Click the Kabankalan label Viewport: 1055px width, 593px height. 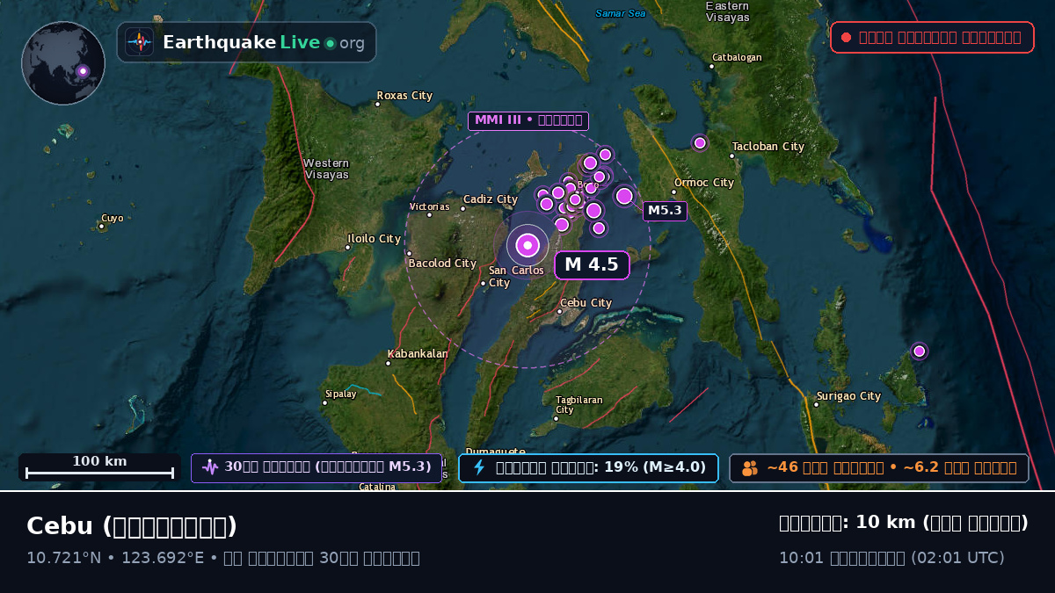(x=418, y=354)
